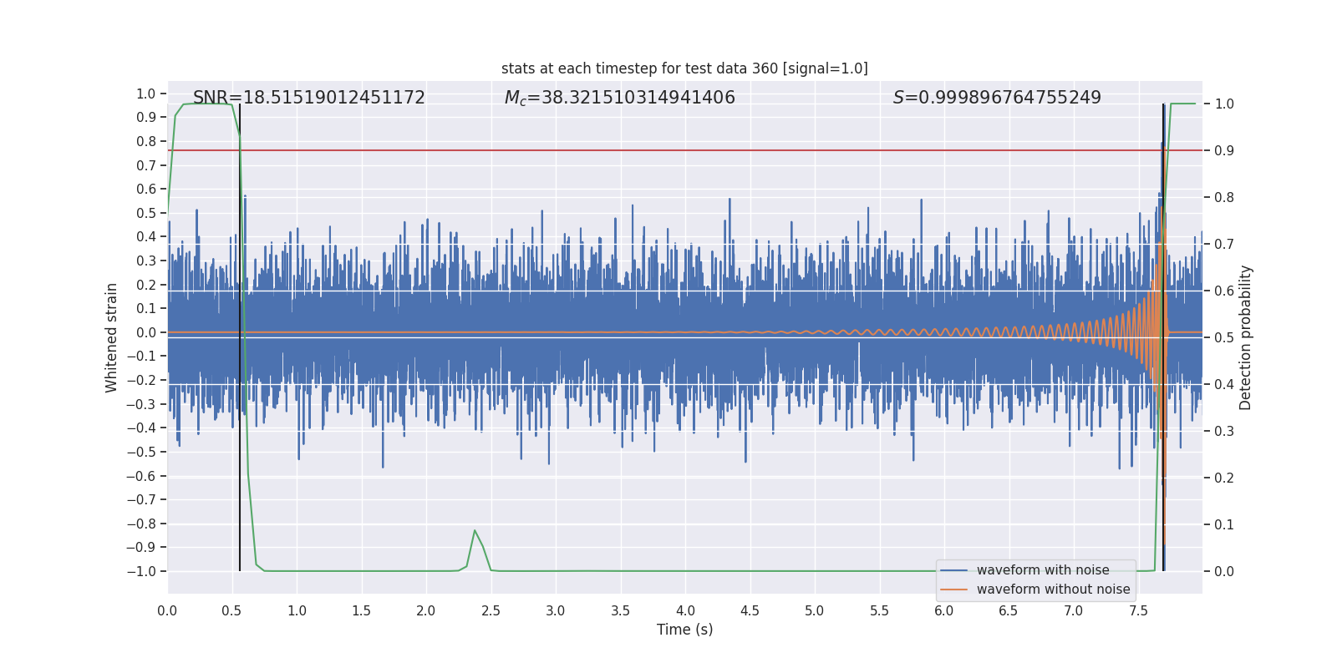
Task: Click the −1.0 tick on Whitened strain axis
Action: click(x=141, y=571)
